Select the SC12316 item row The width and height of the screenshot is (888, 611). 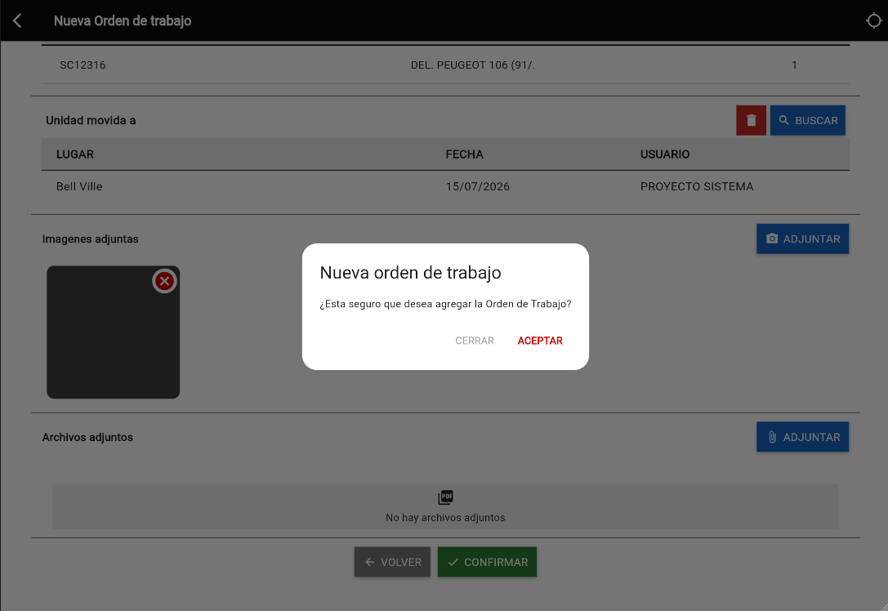445,65
